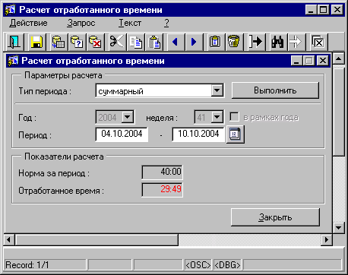Viewport: 348px width, 275px height.
Task: Click the '<DBG>' status bar indicator
Action: click(x=227, y=265)
